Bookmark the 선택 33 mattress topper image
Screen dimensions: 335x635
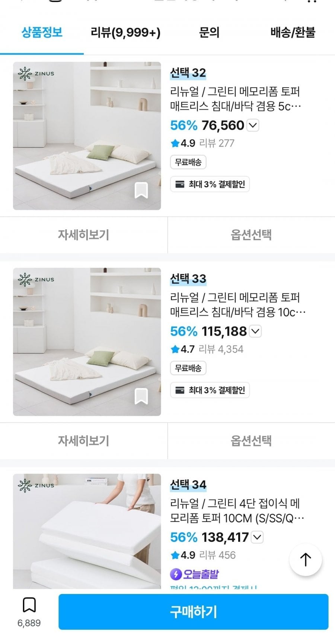tap(141, 396)
